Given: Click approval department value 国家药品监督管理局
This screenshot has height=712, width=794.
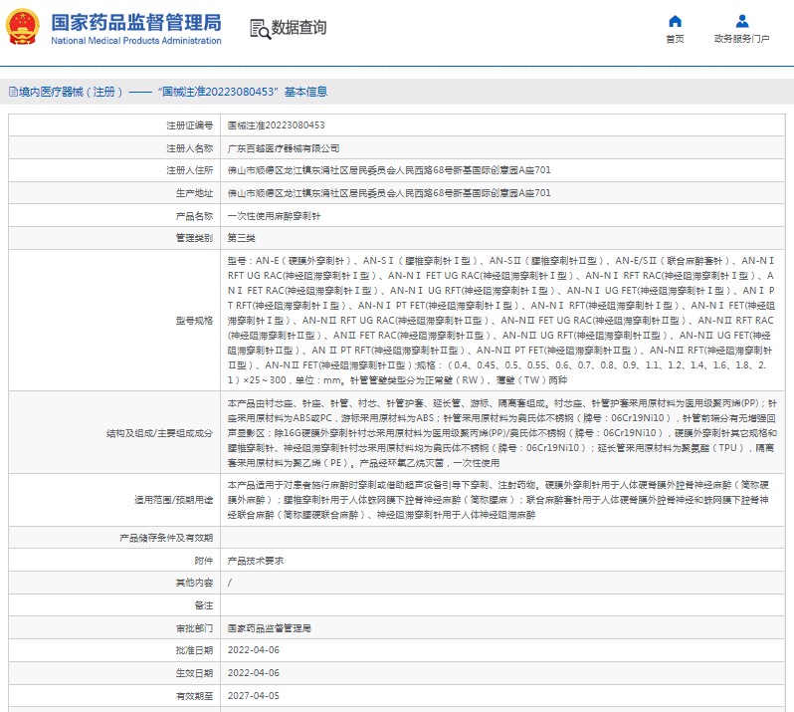Looking at the screenshot, I should [270, 628].
